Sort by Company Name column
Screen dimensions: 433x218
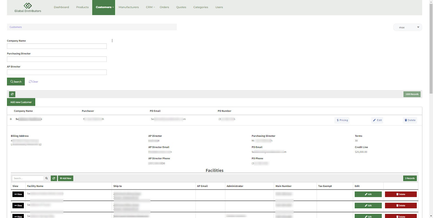coord(23,111)
